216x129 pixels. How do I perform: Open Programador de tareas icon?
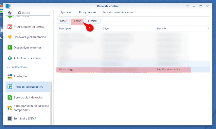[x=9, y=27]
